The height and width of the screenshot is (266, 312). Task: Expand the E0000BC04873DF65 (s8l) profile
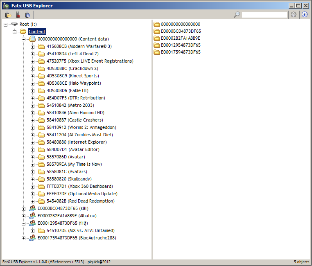(x=23, y=209)
